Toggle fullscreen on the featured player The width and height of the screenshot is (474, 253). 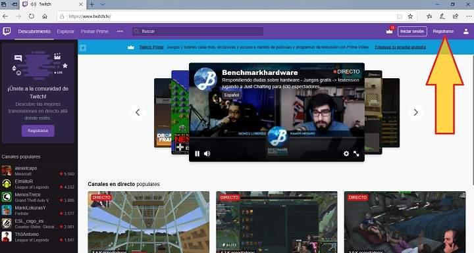pyautogui.click(x=356, y=154)
